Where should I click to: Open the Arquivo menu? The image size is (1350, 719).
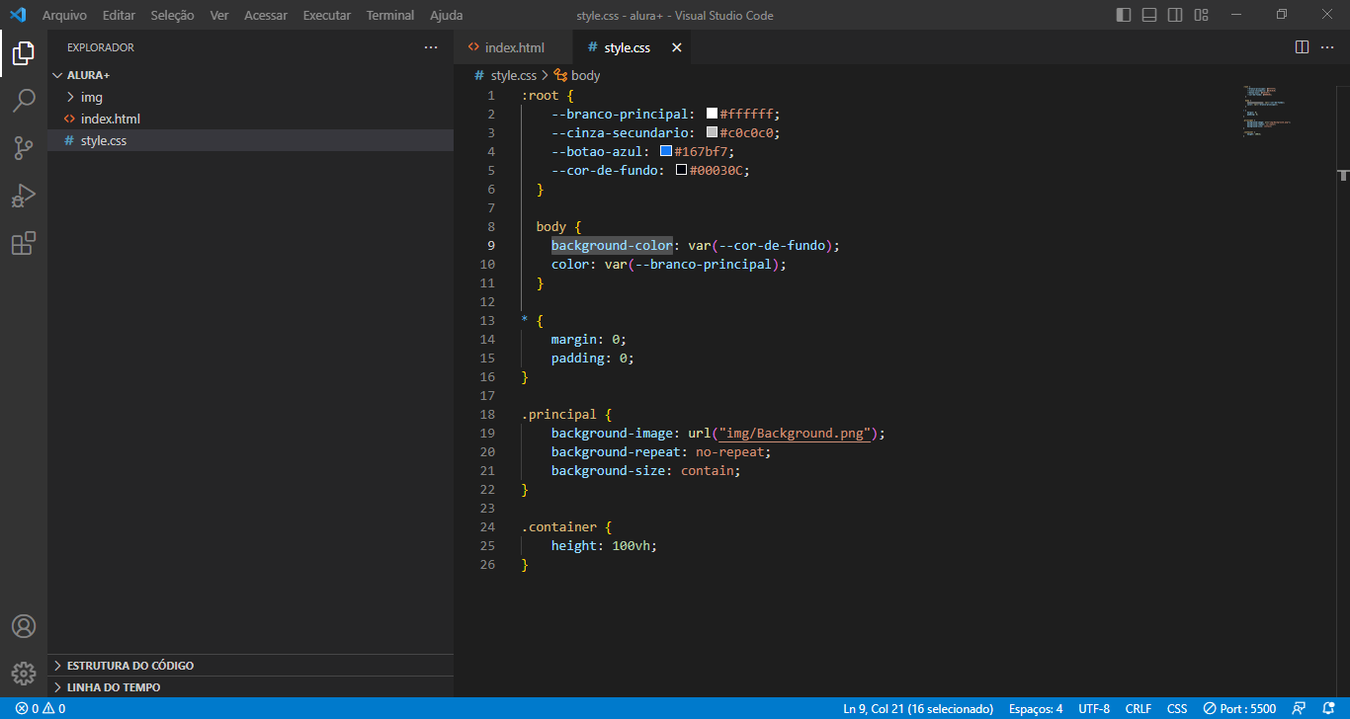(x=64, y=15)
